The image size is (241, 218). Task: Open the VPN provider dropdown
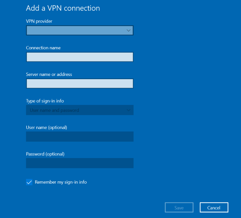[x=79, y=30]
